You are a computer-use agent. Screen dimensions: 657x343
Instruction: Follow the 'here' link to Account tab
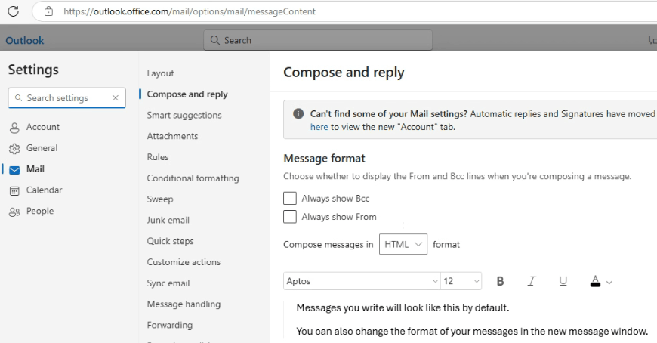coord(319,127)
